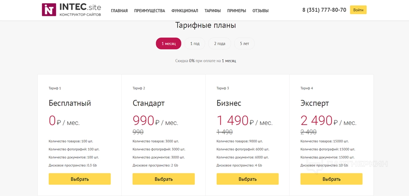The width and height of the screenshot is (409, 196).
Task: Choose the Бесплатный plan with Выбрать
Action: [80, 179]
